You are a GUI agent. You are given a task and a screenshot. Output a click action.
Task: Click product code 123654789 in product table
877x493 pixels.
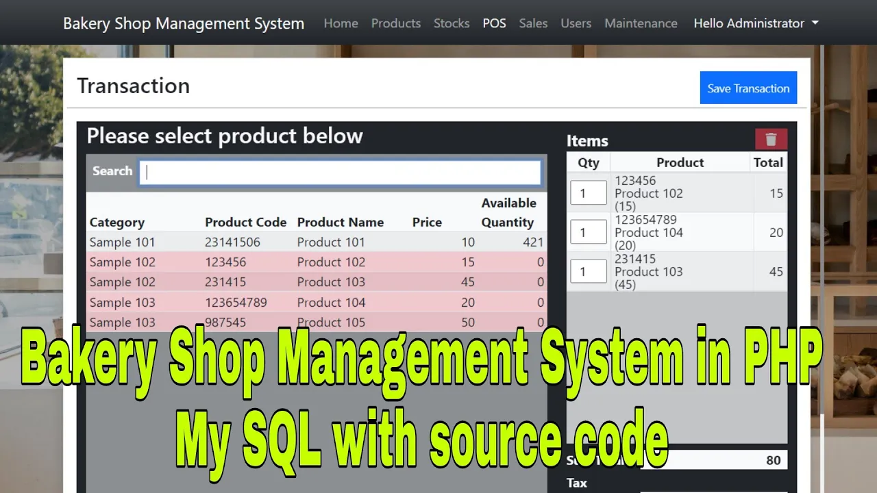[x=236, y=302]
